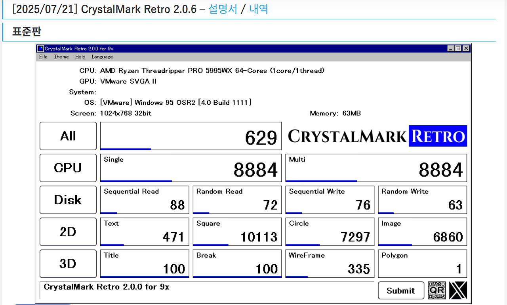Start the CPU benchmark
Image resolution: width=507 pixels, height=305 pixels.
68,168
